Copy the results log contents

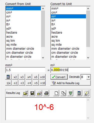pyautogui.click(x=63, y=93)
